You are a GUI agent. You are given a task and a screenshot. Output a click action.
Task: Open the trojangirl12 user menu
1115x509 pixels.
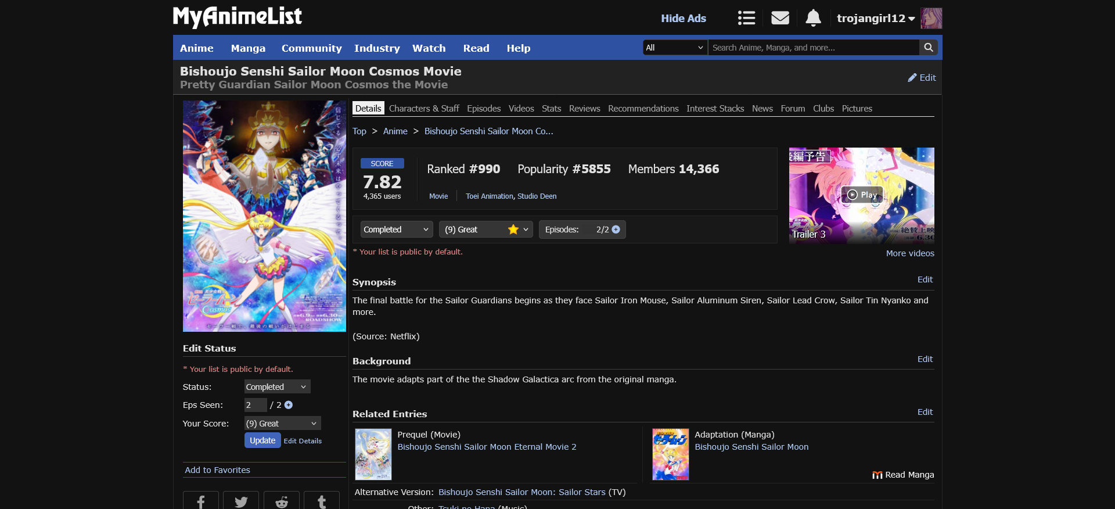875,18
